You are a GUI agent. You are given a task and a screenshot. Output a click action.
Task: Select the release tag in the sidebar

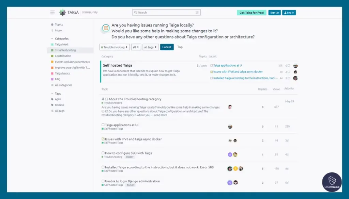(x=59, y=105)
